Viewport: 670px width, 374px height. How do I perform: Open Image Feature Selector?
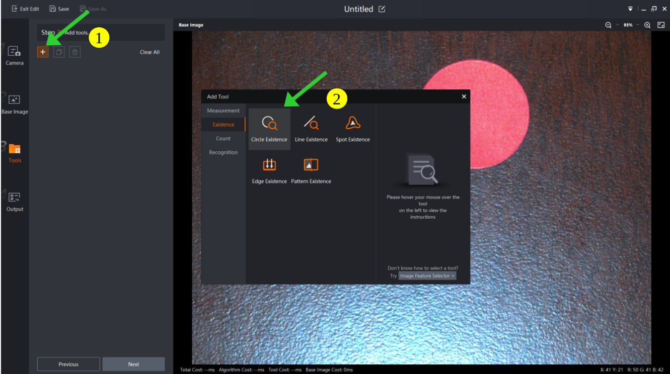point(427,276)
